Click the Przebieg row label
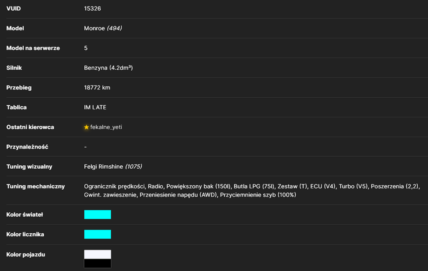The width and height of the screenshot is (428, 271). tap(19, 88)
